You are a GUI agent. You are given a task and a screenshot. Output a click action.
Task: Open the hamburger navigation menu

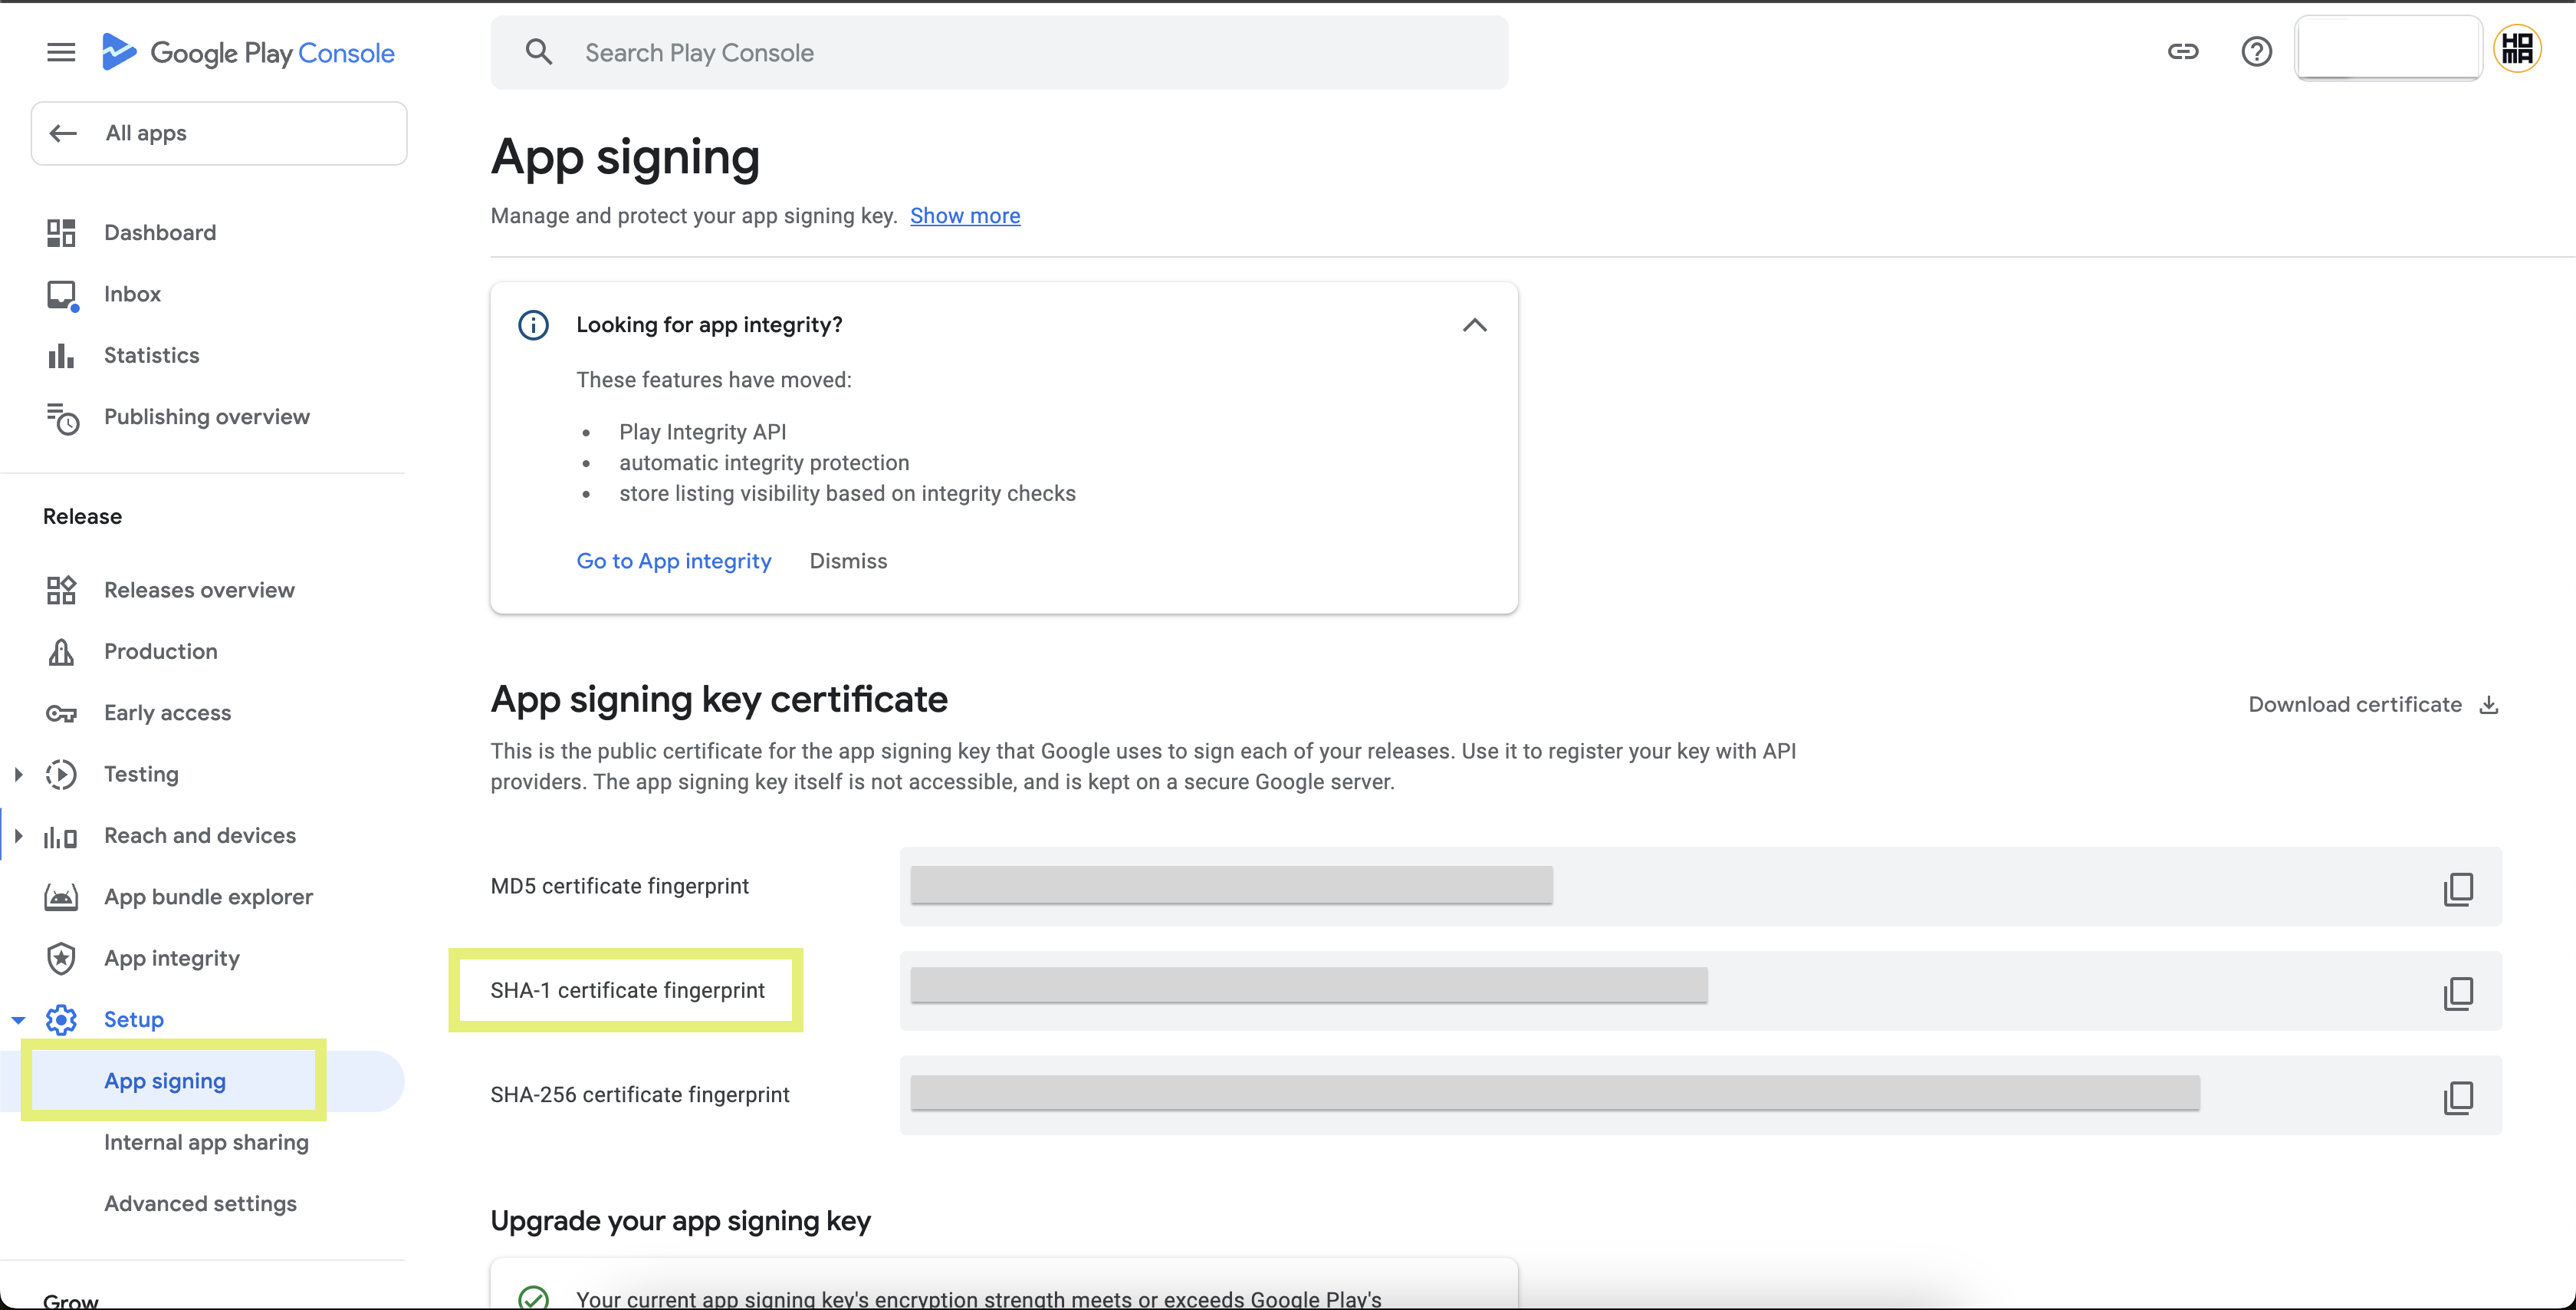pos(61,52)
